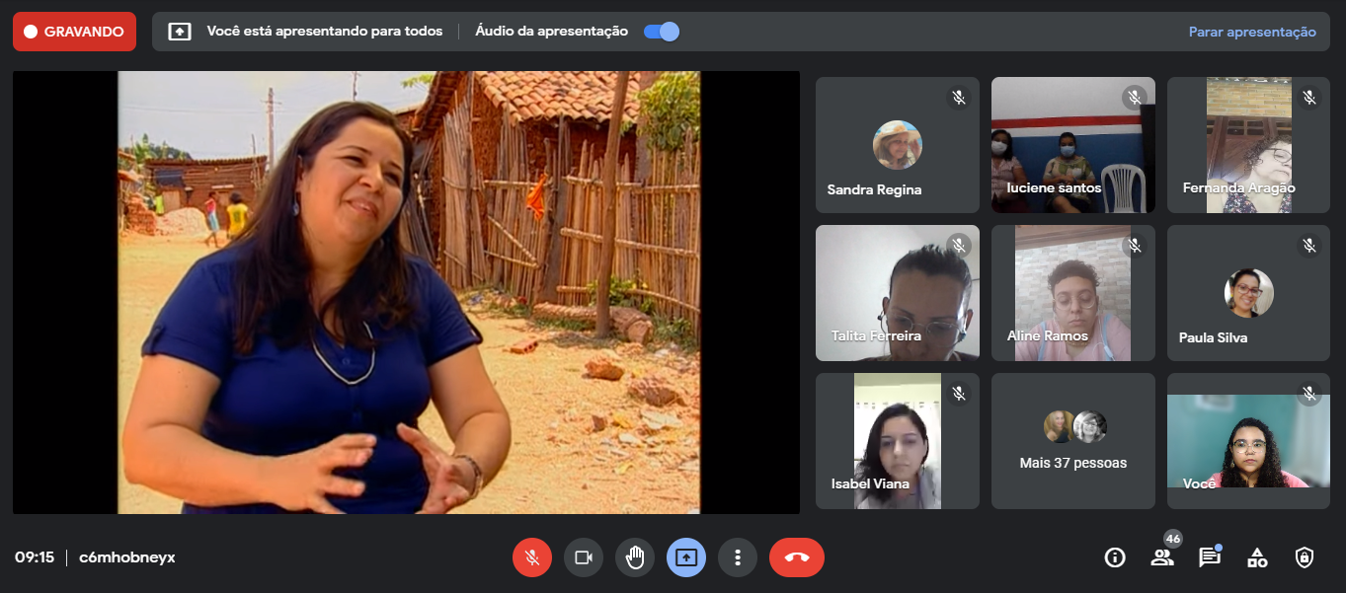1346x593 pixels.
Task: Select Sandra Regina participant tile
Action: point(897,145)
